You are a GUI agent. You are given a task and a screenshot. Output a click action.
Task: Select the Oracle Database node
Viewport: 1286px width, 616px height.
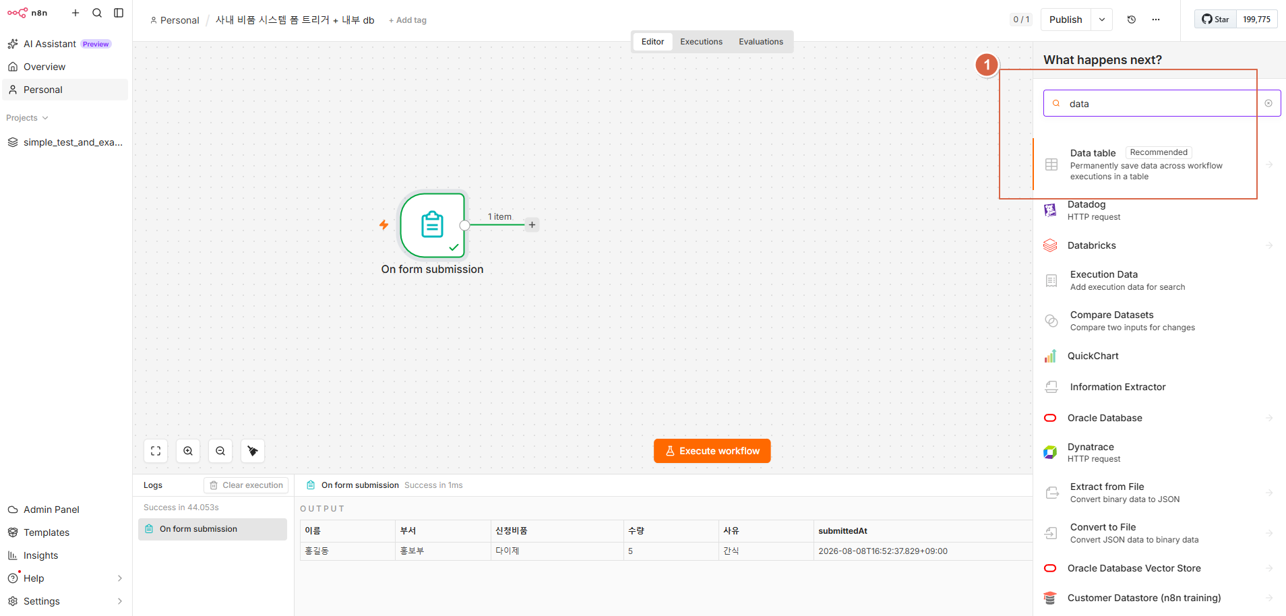(1159, 418)
